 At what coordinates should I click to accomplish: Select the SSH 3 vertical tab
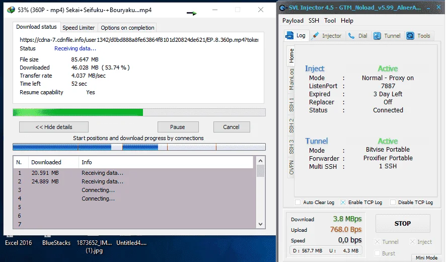pos(291,147)
